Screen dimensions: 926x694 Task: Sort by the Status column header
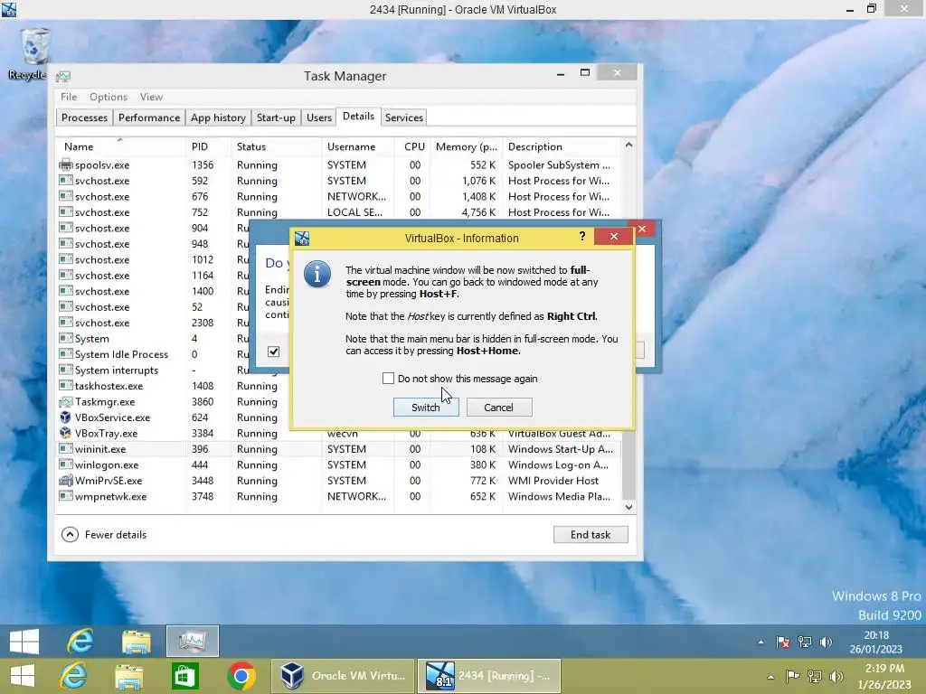coord(275,146)
